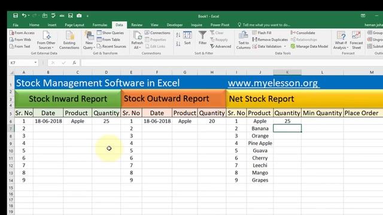383x215 pixels.
Task: Switch to the Formulas tab
Action: [x=100, y=25]
